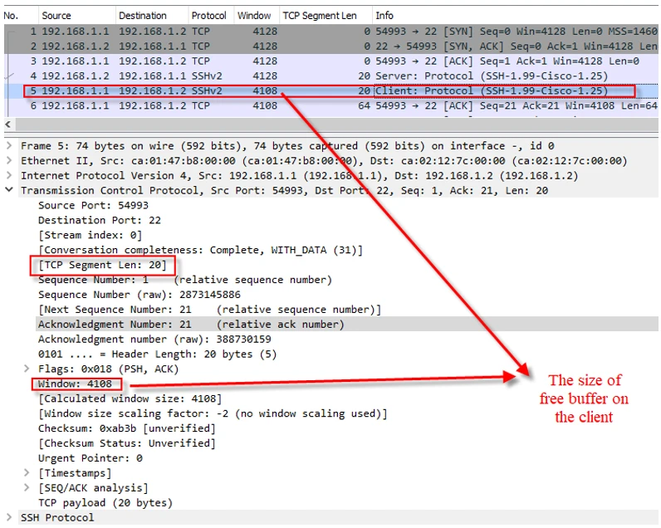This screenshot has height=528, width=661.
Task: Select packet 1, the SYN packet
Action: coord(249,31)
